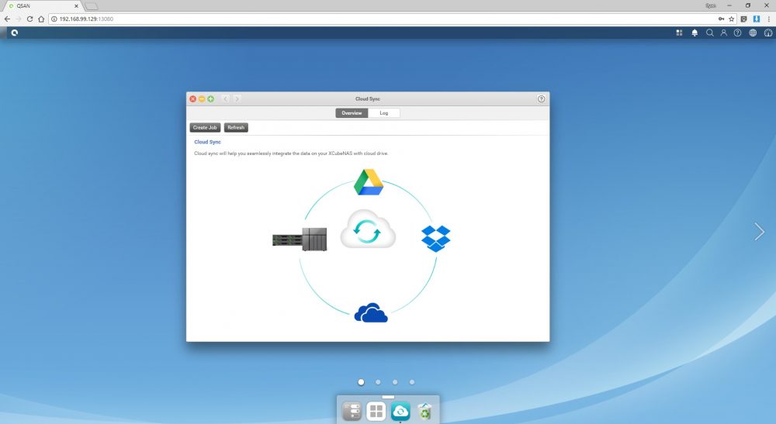
Task: Open the storage manager dock icon
Action: click(352, 411)
